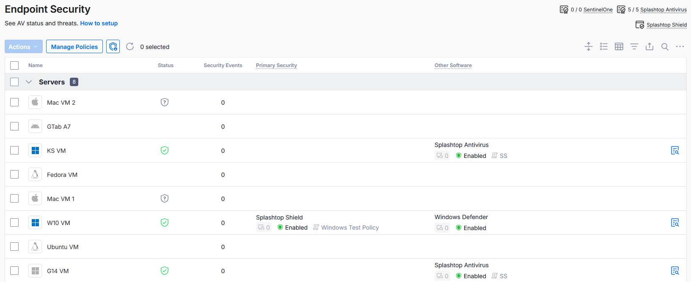The image size is (691, 282).
Task: Open the SentinelOne link
Action: click(x=598, y=10)
